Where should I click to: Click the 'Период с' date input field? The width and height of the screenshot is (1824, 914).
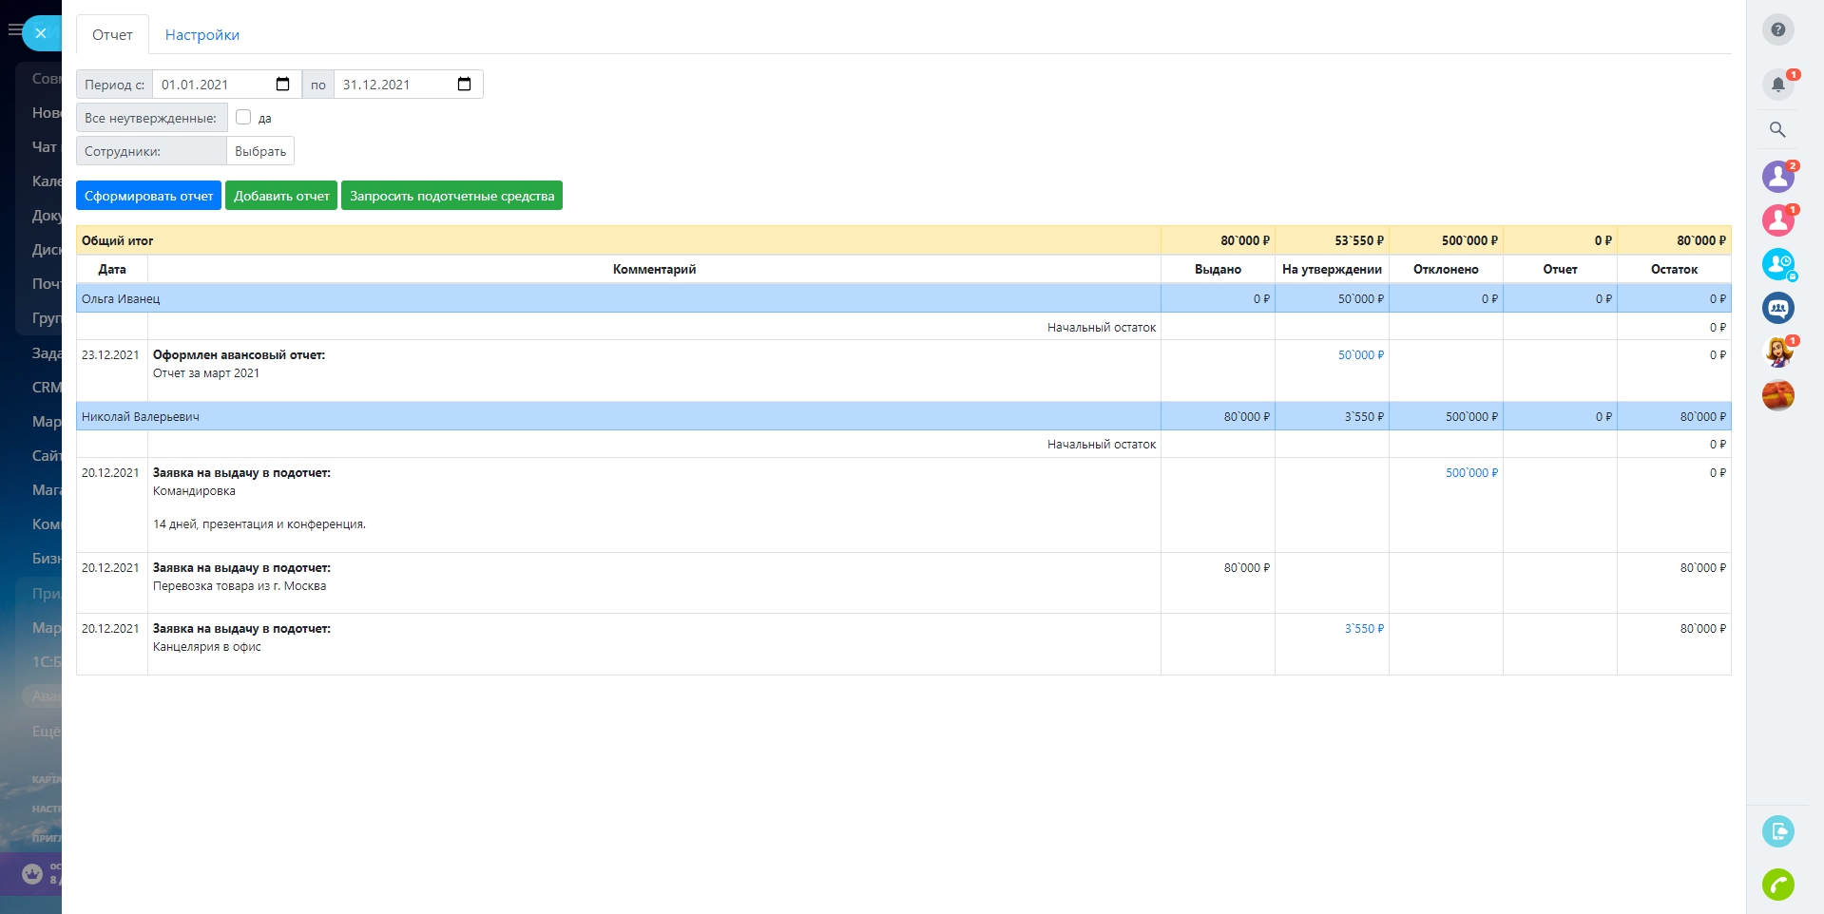coord(214,85)
